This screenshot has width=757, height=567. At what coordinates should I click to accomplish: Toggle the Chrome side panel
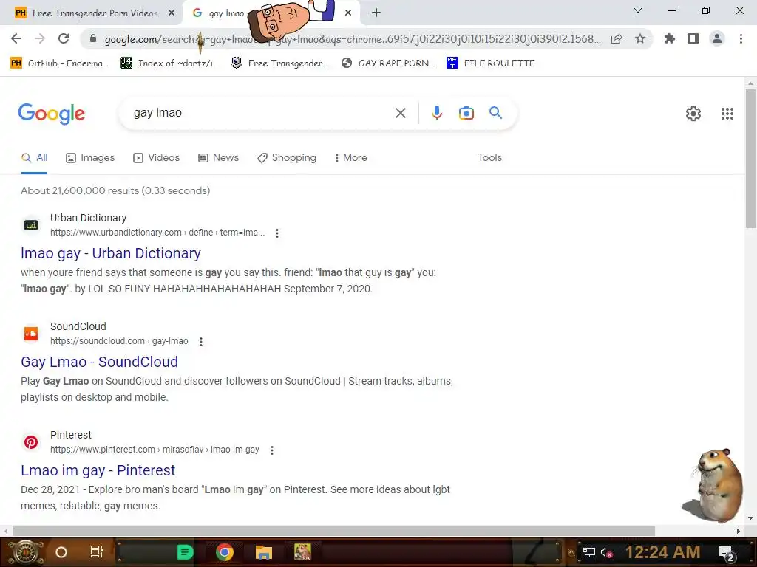click(x=693, y=38)
